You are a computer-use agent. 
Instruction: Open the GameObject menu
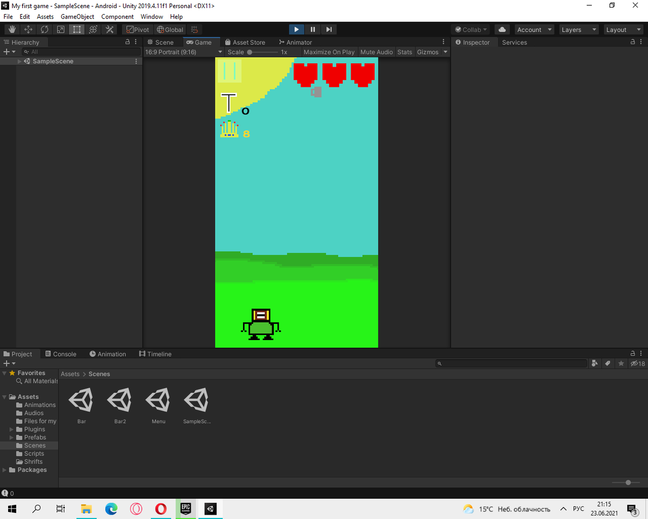(x=77, y=17)
